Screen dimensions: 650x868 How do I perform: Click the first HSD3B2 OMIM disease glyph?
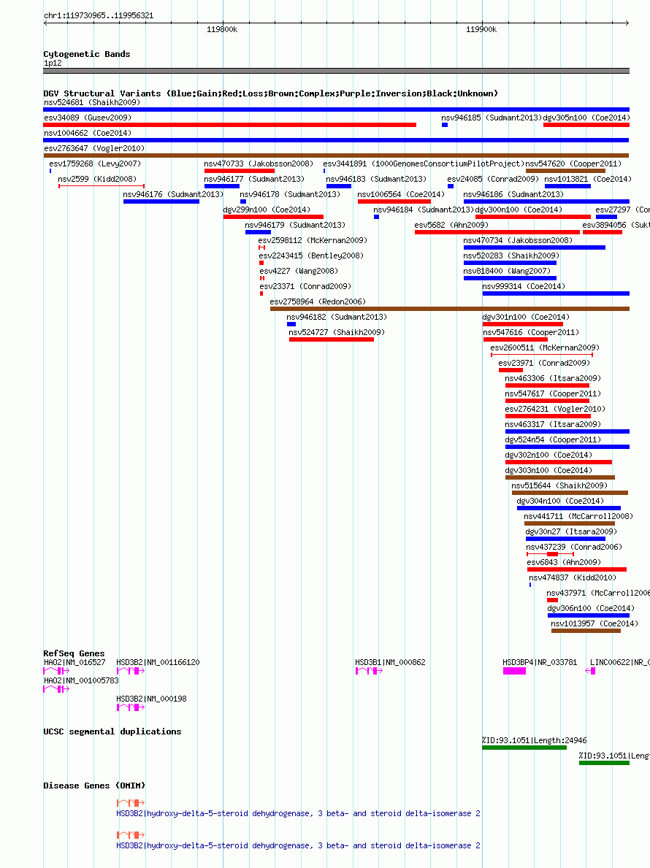click(131, 803)
